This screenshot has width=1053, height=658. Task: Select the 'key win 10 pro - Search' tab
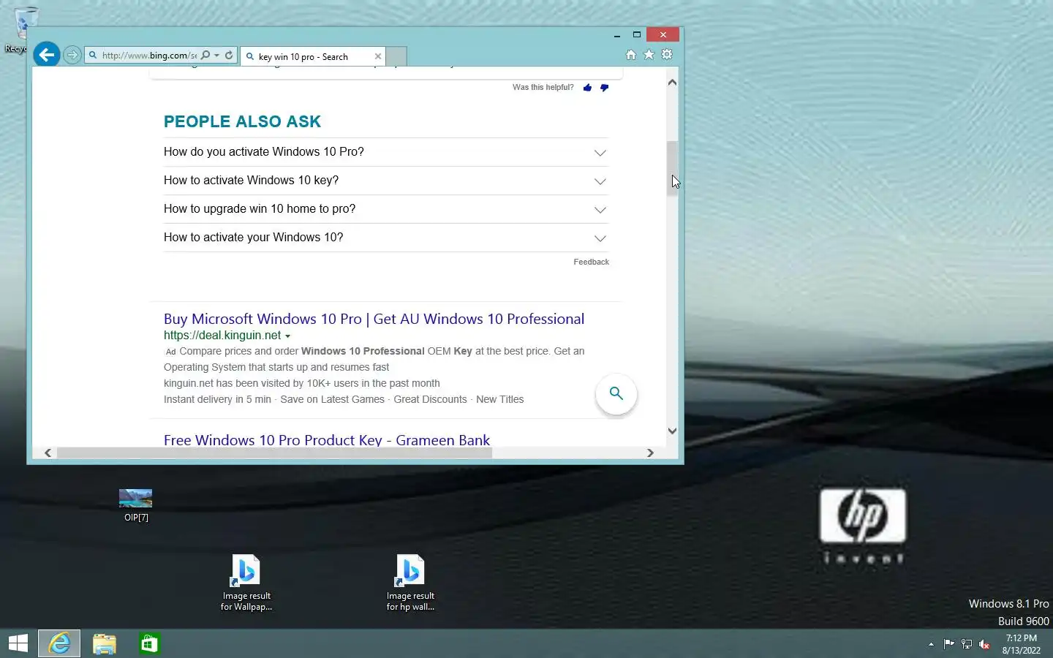[312, 56]
